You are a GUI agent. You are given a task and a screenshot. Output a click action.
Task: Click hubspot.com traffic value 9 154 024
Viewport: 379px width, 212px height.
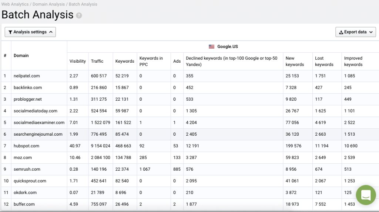[x=100, y=146]
